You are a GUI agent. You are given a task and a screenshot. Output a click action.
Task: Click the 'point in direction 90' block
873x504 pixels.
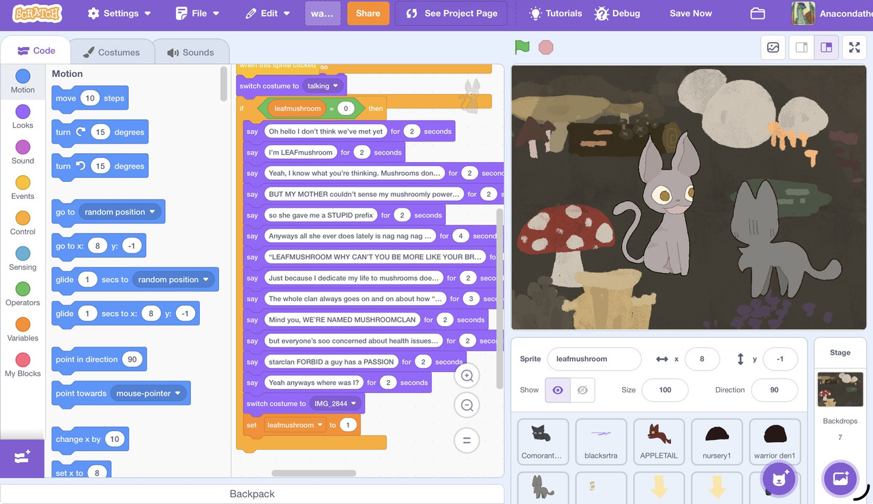[99, 360]
